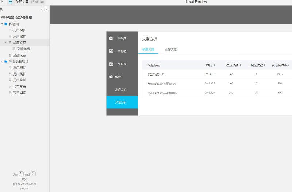Screen dimensions: 292x192
Task: Open the 文章详情 child page
Action: pyautogui.click(x=23, y=49)
